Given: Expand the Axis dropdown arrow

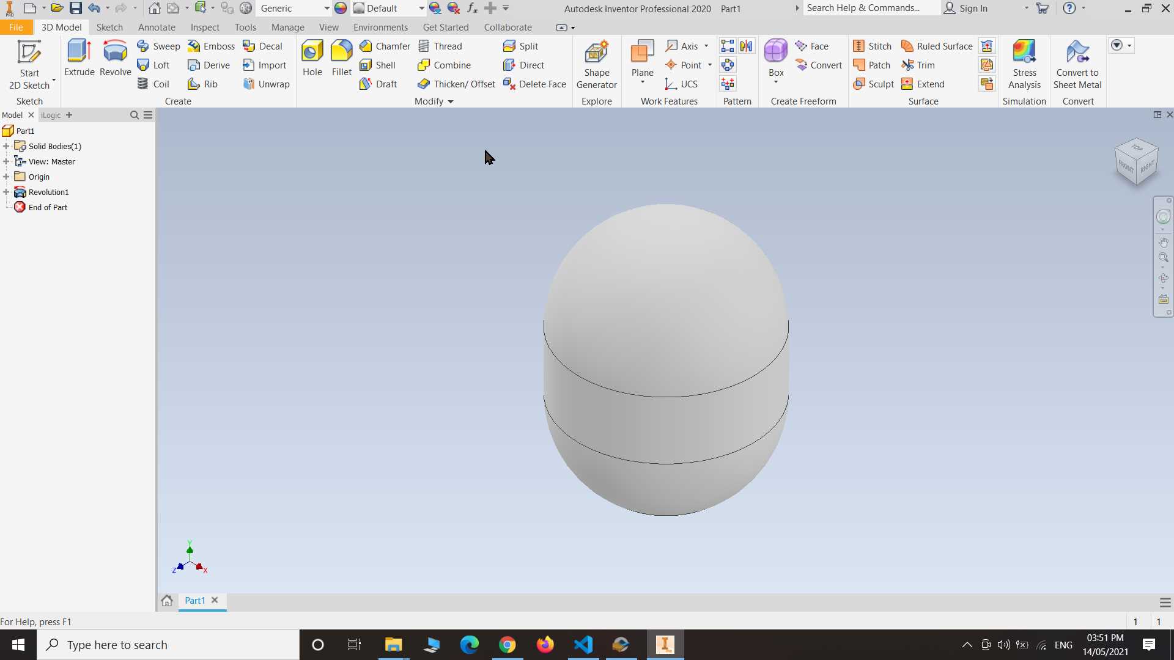Looking at the screenshot, I should pos(706,46).
